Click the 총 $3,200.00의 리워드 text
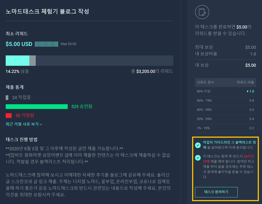Image resolution: width=262 pixels, height=204 pixels. [x=152, y=71]
